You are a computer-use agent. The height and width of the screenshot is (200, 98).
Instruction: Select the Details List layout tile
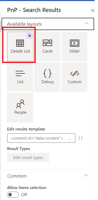point(20,47)
